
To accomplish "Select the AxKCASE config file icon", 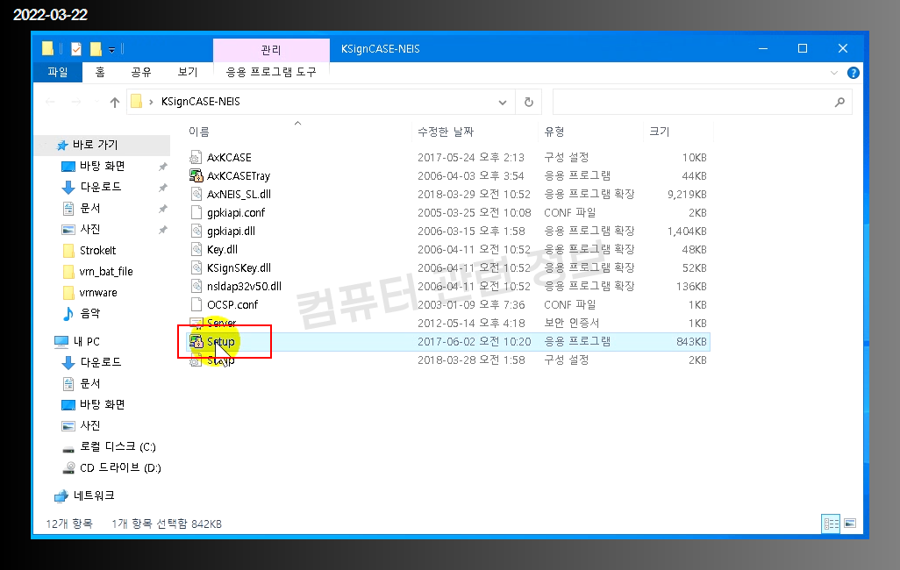I will (x=196, y=157).
